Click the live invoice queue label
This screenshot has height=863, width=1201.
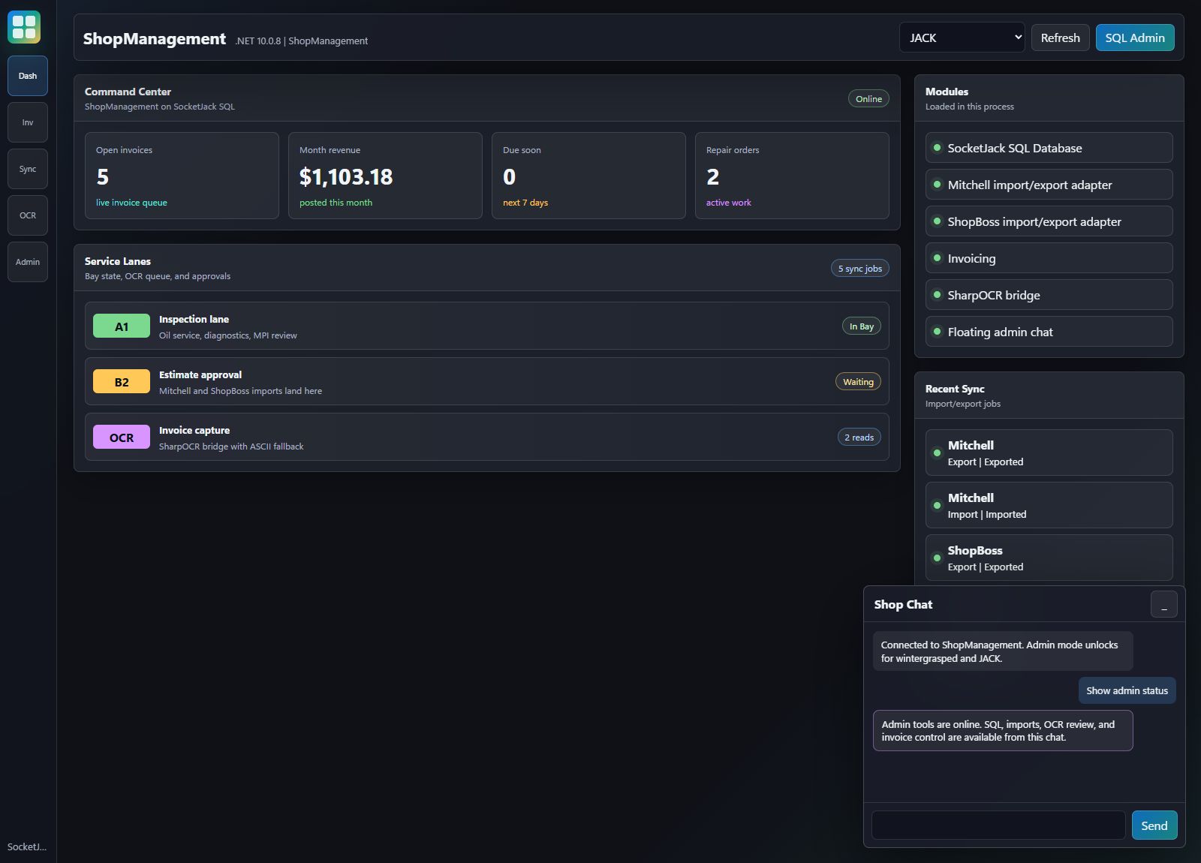(x=131, y=203)
